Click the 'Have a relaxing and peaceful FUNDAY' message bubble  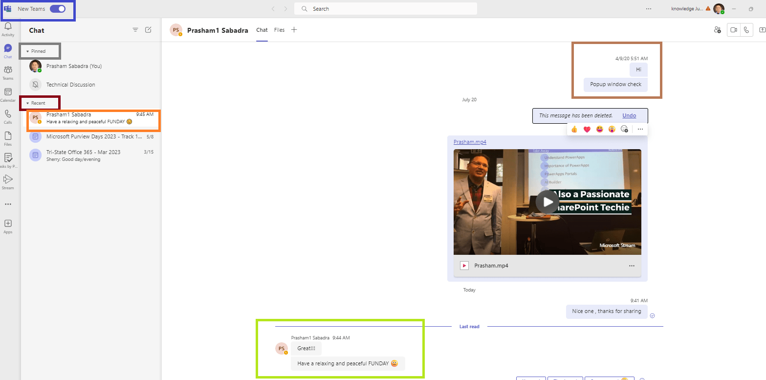(x=348, y=363)
